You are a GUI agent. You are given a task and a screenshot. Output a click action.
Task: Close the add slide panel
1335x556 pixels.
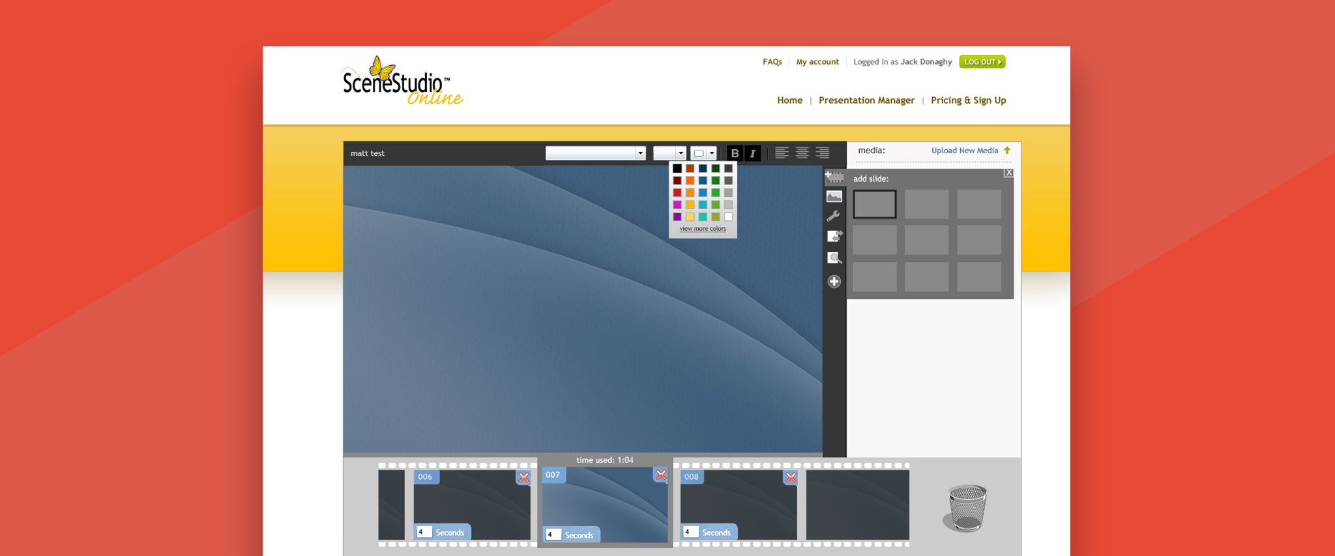1008,173
